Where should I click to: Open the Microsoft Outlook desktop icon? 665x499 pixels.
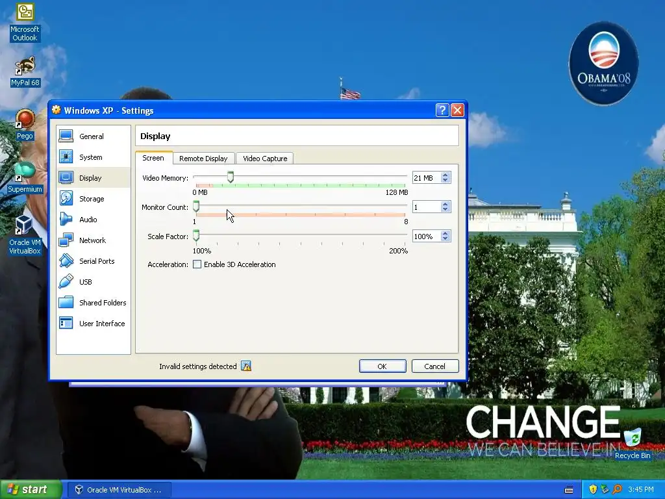(25, 13)
